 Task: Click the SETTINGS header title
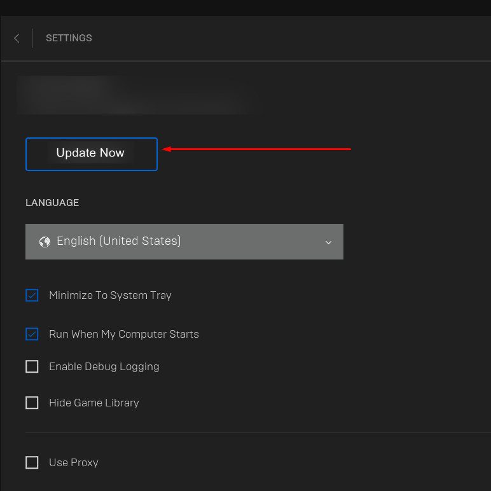69,38
